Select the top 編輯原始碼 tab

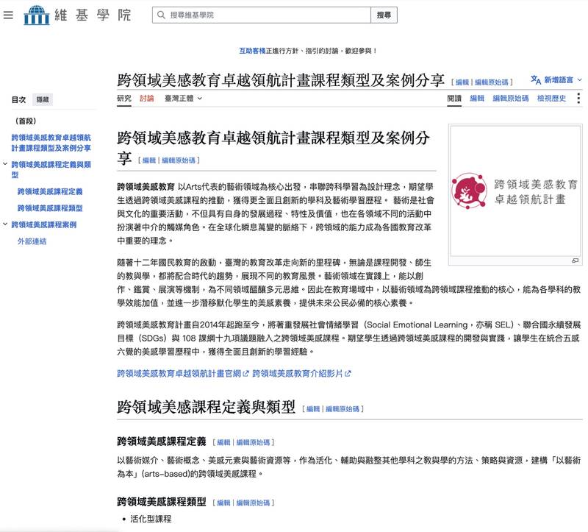click(x=510, y=99)
